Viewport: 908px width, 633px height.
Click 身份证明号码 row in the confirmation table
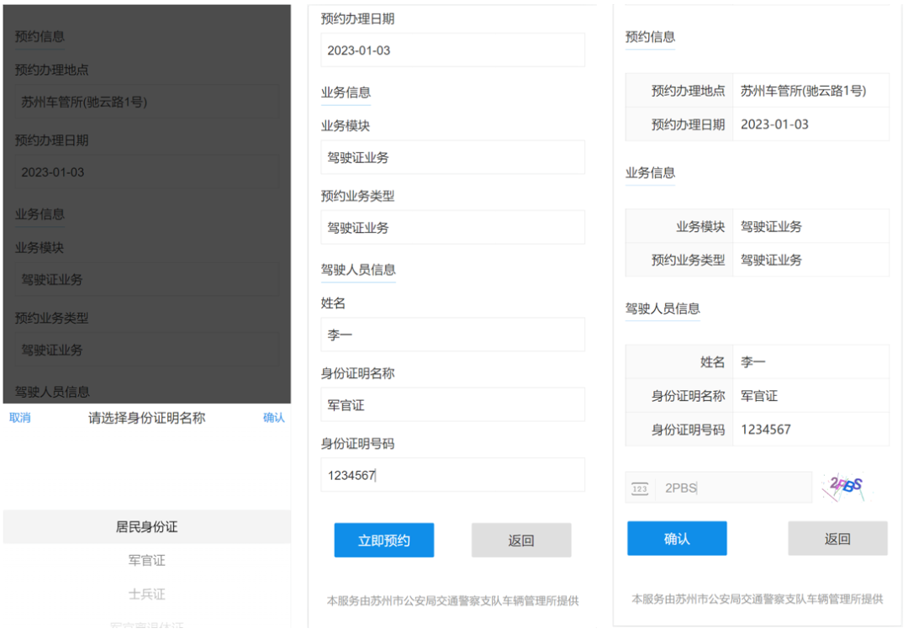(757, 430)
